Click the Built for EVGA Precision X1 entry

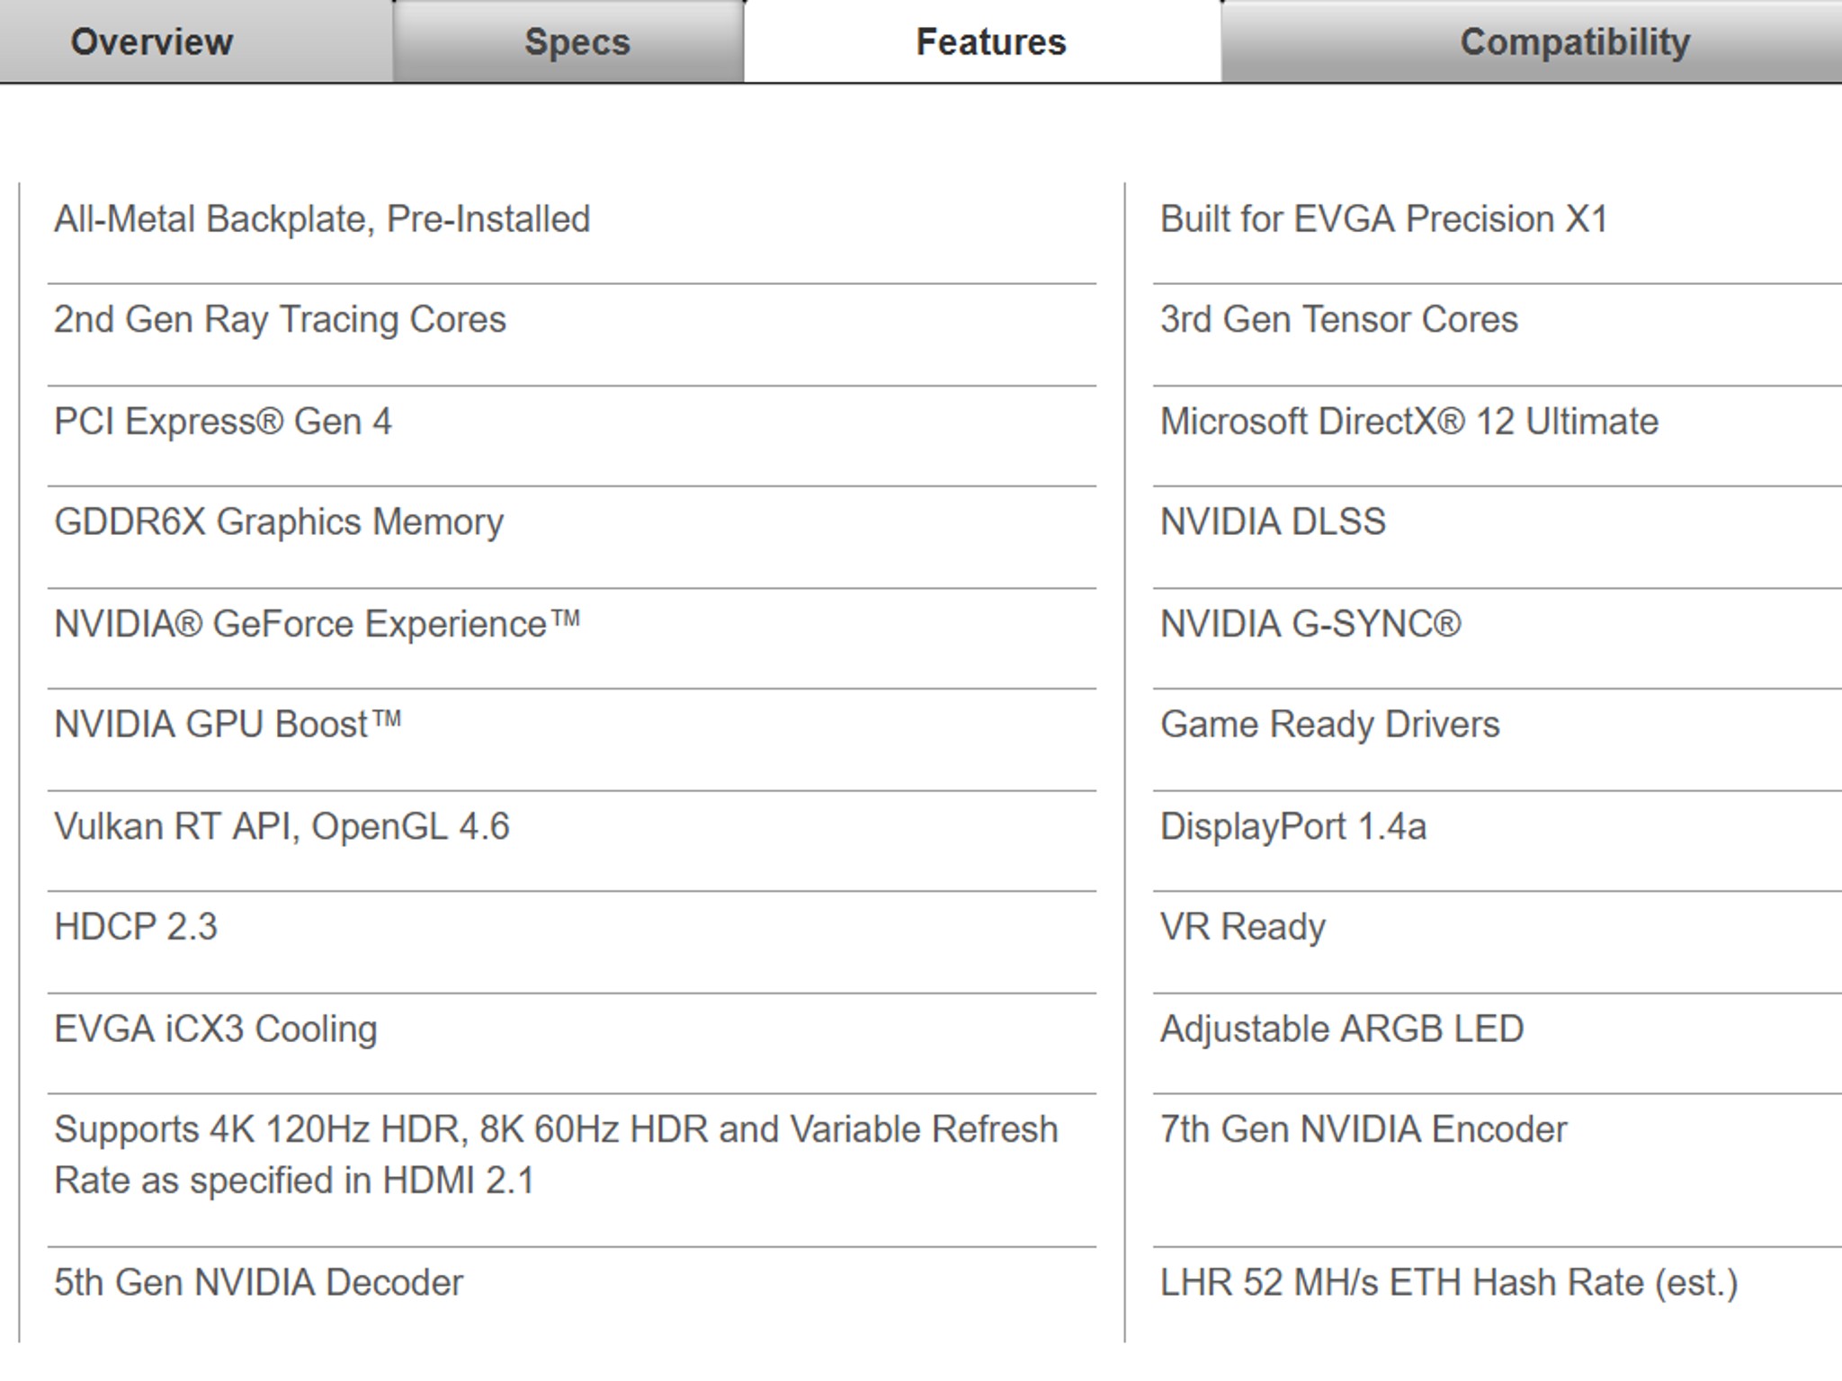tap(1383, 219)
